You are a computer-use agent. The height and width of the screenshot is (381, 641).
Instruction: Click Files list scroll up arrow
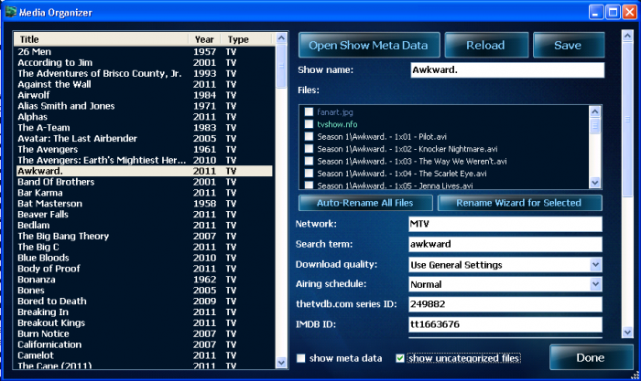pos(595,111)
